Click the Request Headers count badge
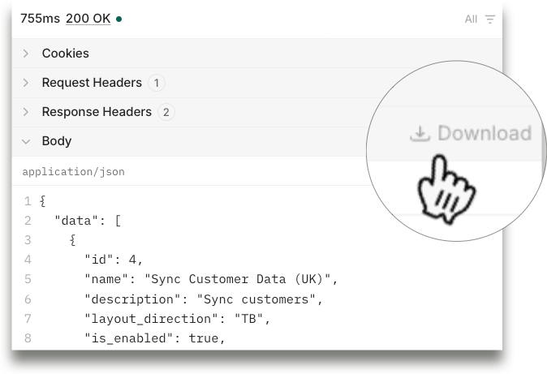The height and width of the screenshot is (374, 547). click(x=156, y=83)
